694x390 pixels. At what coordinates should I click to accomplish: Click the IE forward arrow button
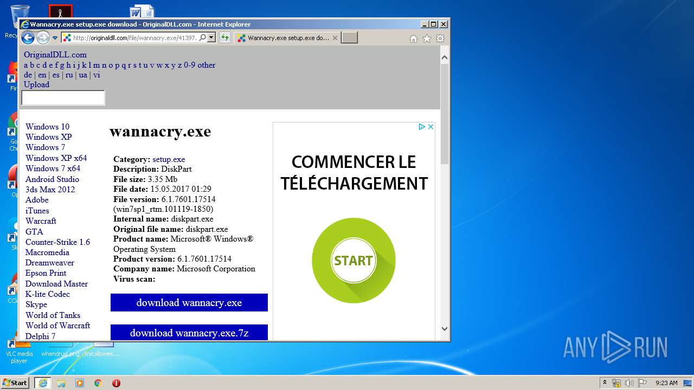(x=43, y=38)
